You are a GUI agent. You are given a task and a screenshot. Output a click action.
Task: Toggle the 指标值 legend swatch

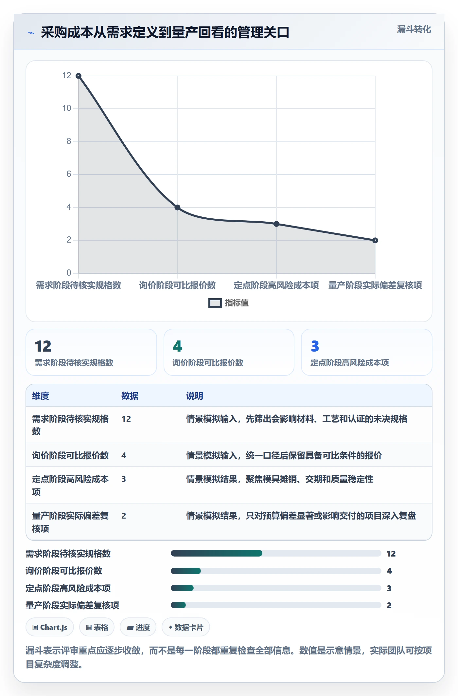tap(215, 303)
